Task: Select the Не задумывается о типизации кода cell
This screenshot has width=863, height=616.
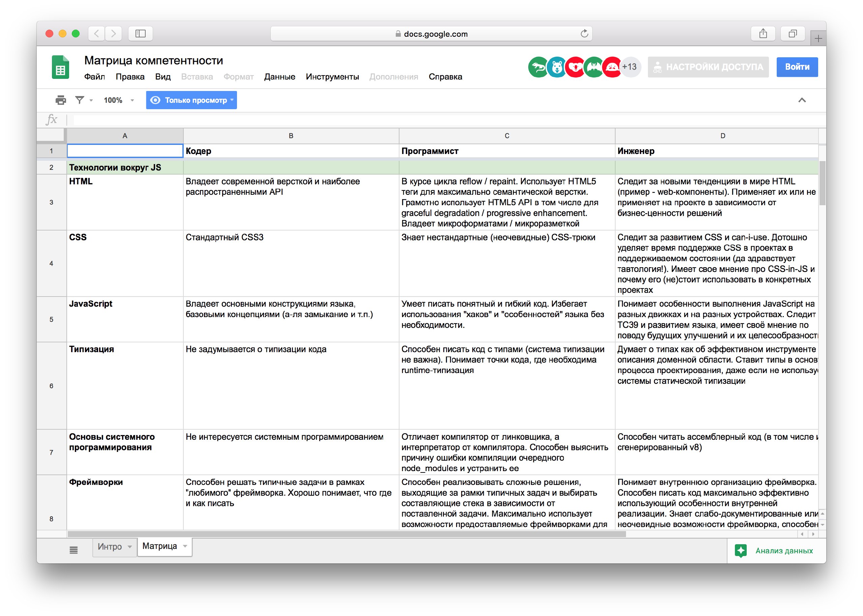Action: click(291, 386)
